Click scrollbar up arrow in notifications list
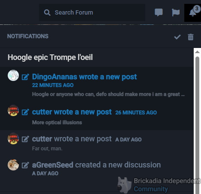 coord(197,52)
